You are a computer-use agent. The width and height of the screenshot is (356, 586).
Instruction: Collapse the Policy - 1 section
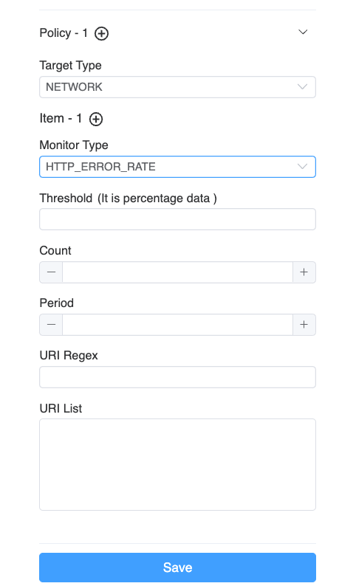pyautogui.click(x=303, y=32)
